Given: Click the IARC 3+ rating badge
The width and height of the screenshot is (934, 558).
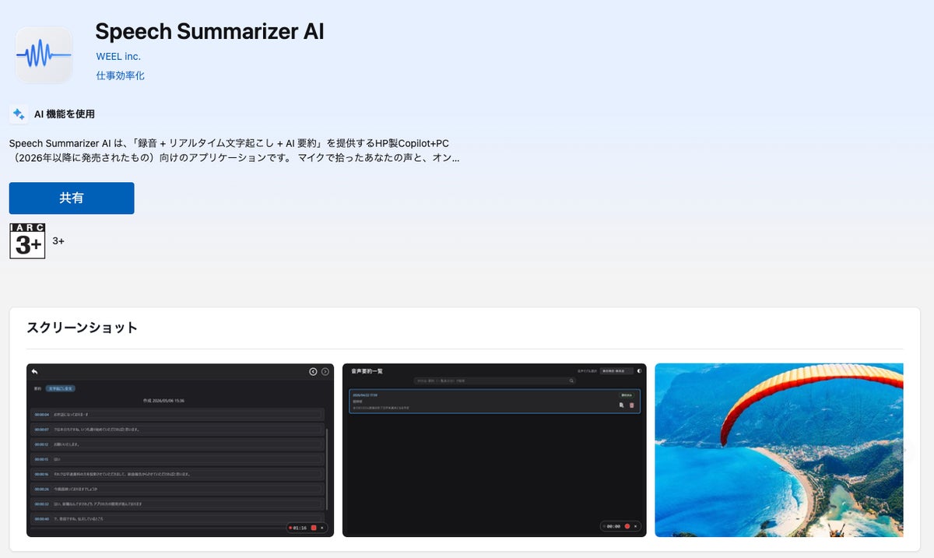Looking at the screenshot, I should point(27,241).
